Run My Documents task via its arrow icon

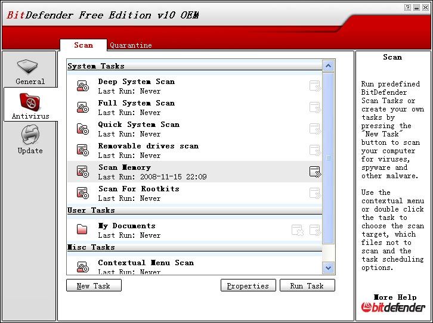pos(315,230)
